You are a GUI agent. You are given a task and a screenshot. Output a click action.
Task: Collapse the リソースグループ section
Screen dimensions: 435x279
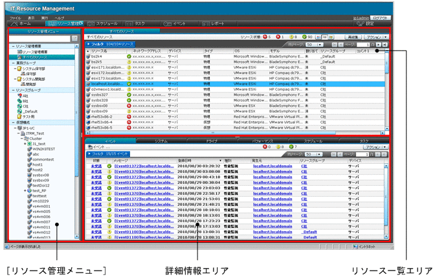click(13, 91)
